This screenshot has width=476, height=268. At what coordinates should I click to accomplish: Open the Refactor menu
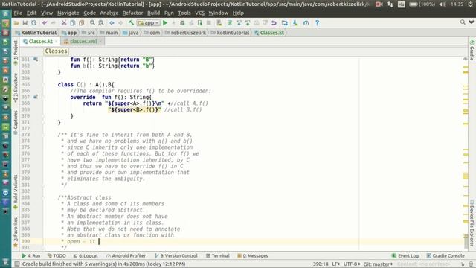[x=132, y=13]
